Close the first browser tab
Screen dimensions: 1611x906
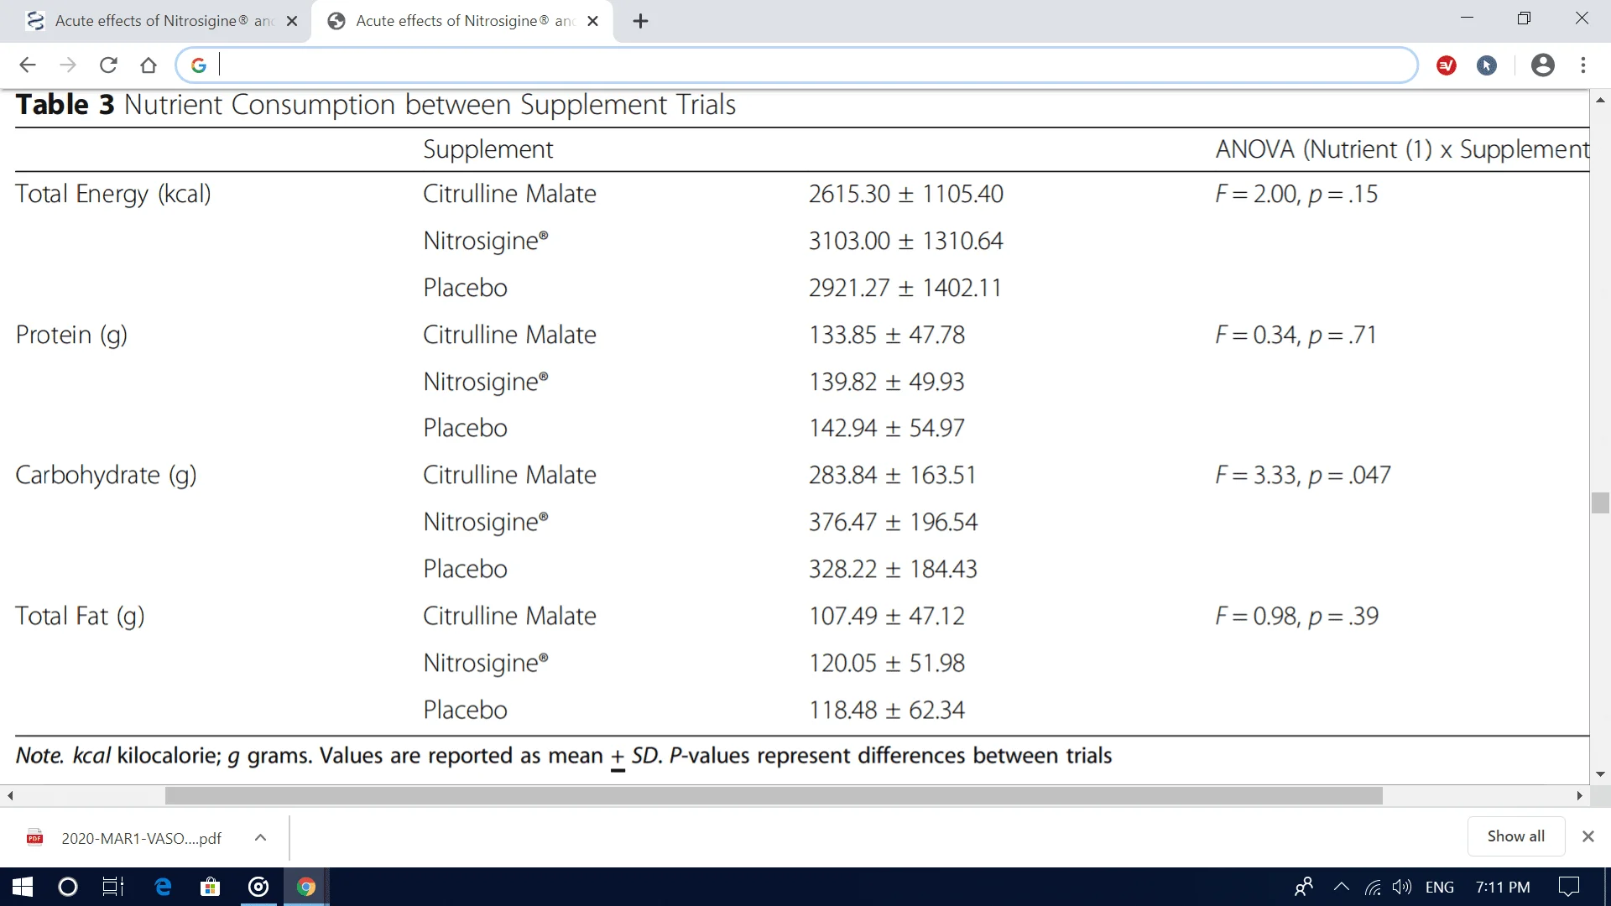point(292,21)
